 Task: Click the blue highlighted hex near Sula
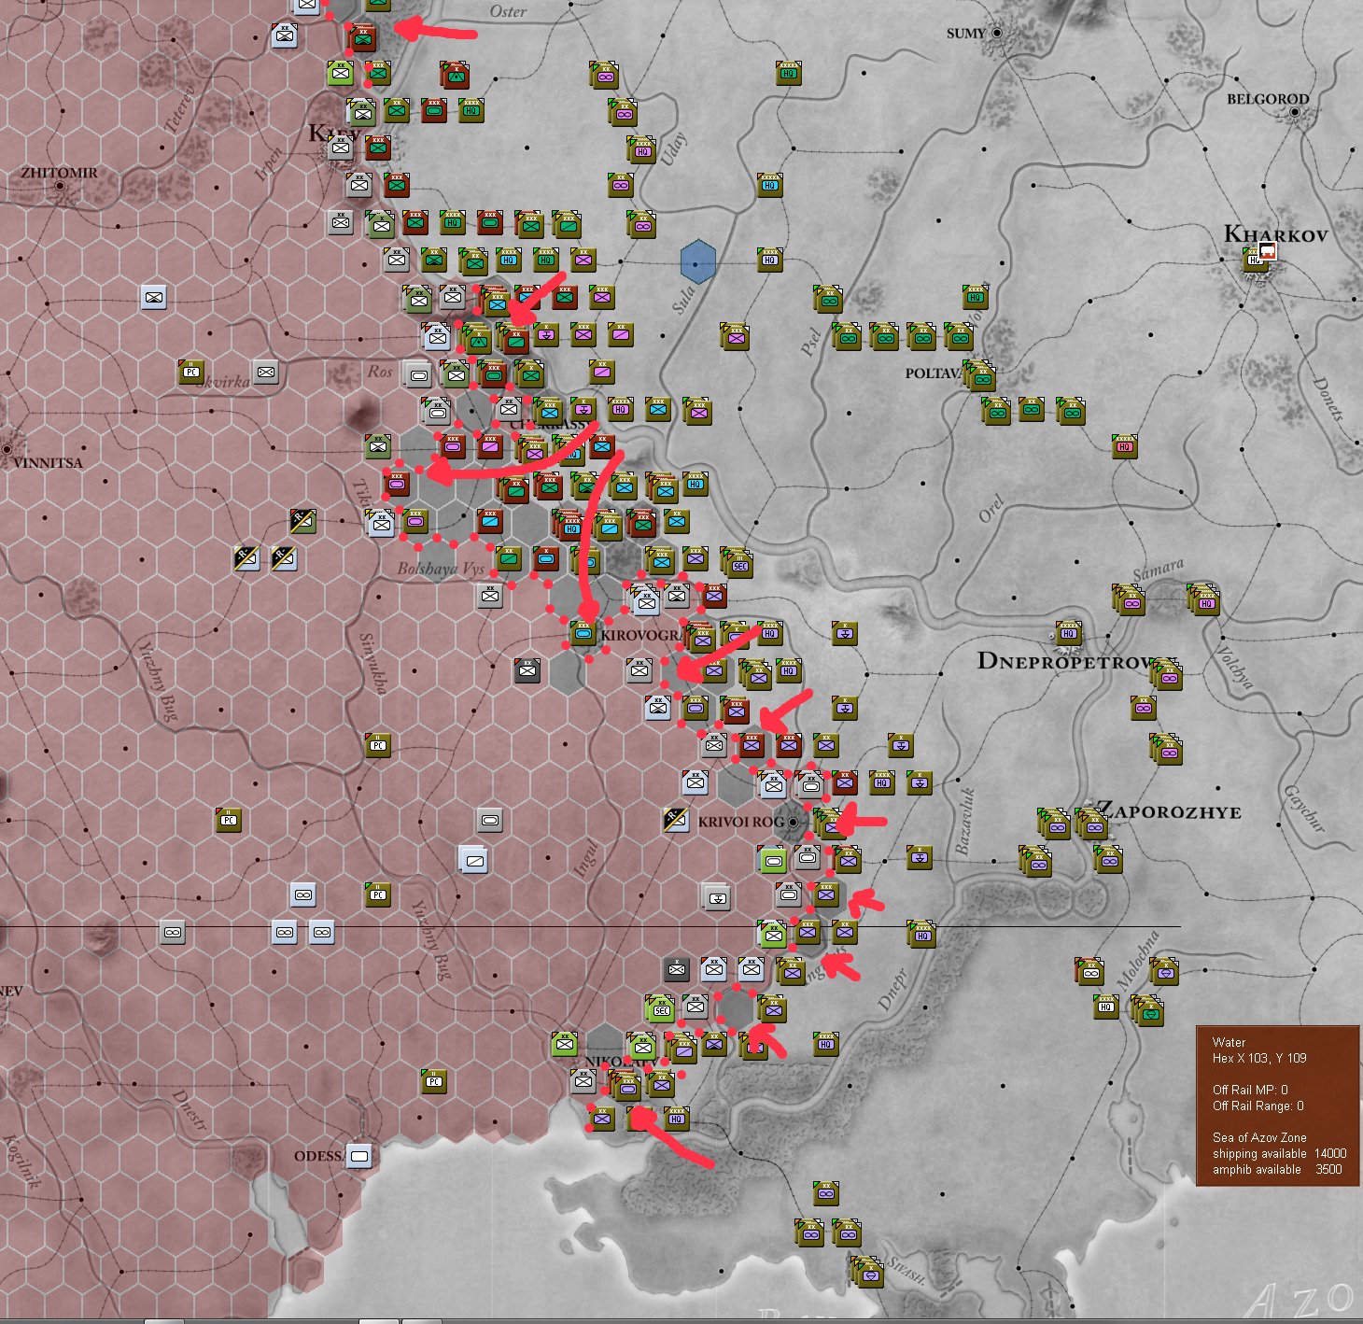pyautogui.click(x=698, y=261)
